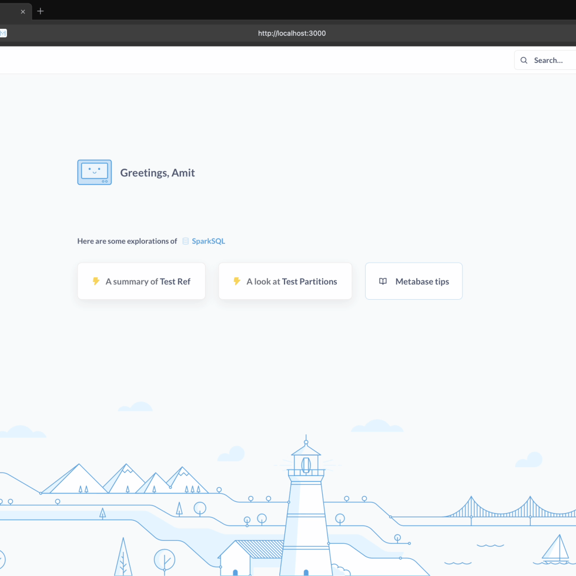Image resolution: width=576 pixels, height=576 pixels.
Task: Click the lightning bolt on Test Ref card
Action: (x=96, y=282)
